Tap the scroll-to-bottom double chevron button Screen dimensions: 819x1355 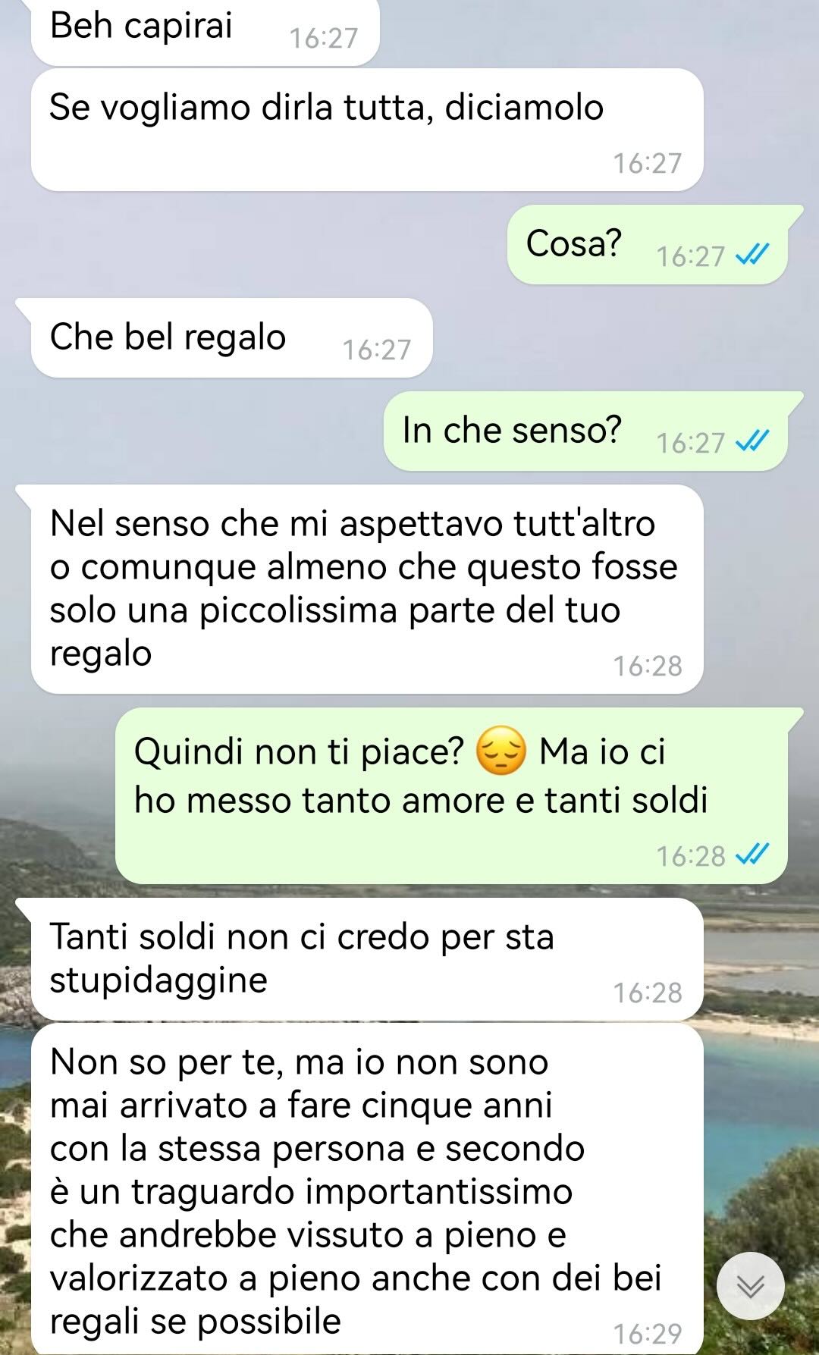[751, 1286]
